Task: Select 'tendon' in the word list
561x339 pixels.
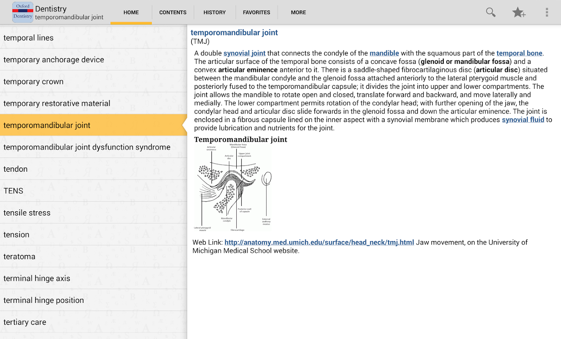Action: click(x=94, y=169)
